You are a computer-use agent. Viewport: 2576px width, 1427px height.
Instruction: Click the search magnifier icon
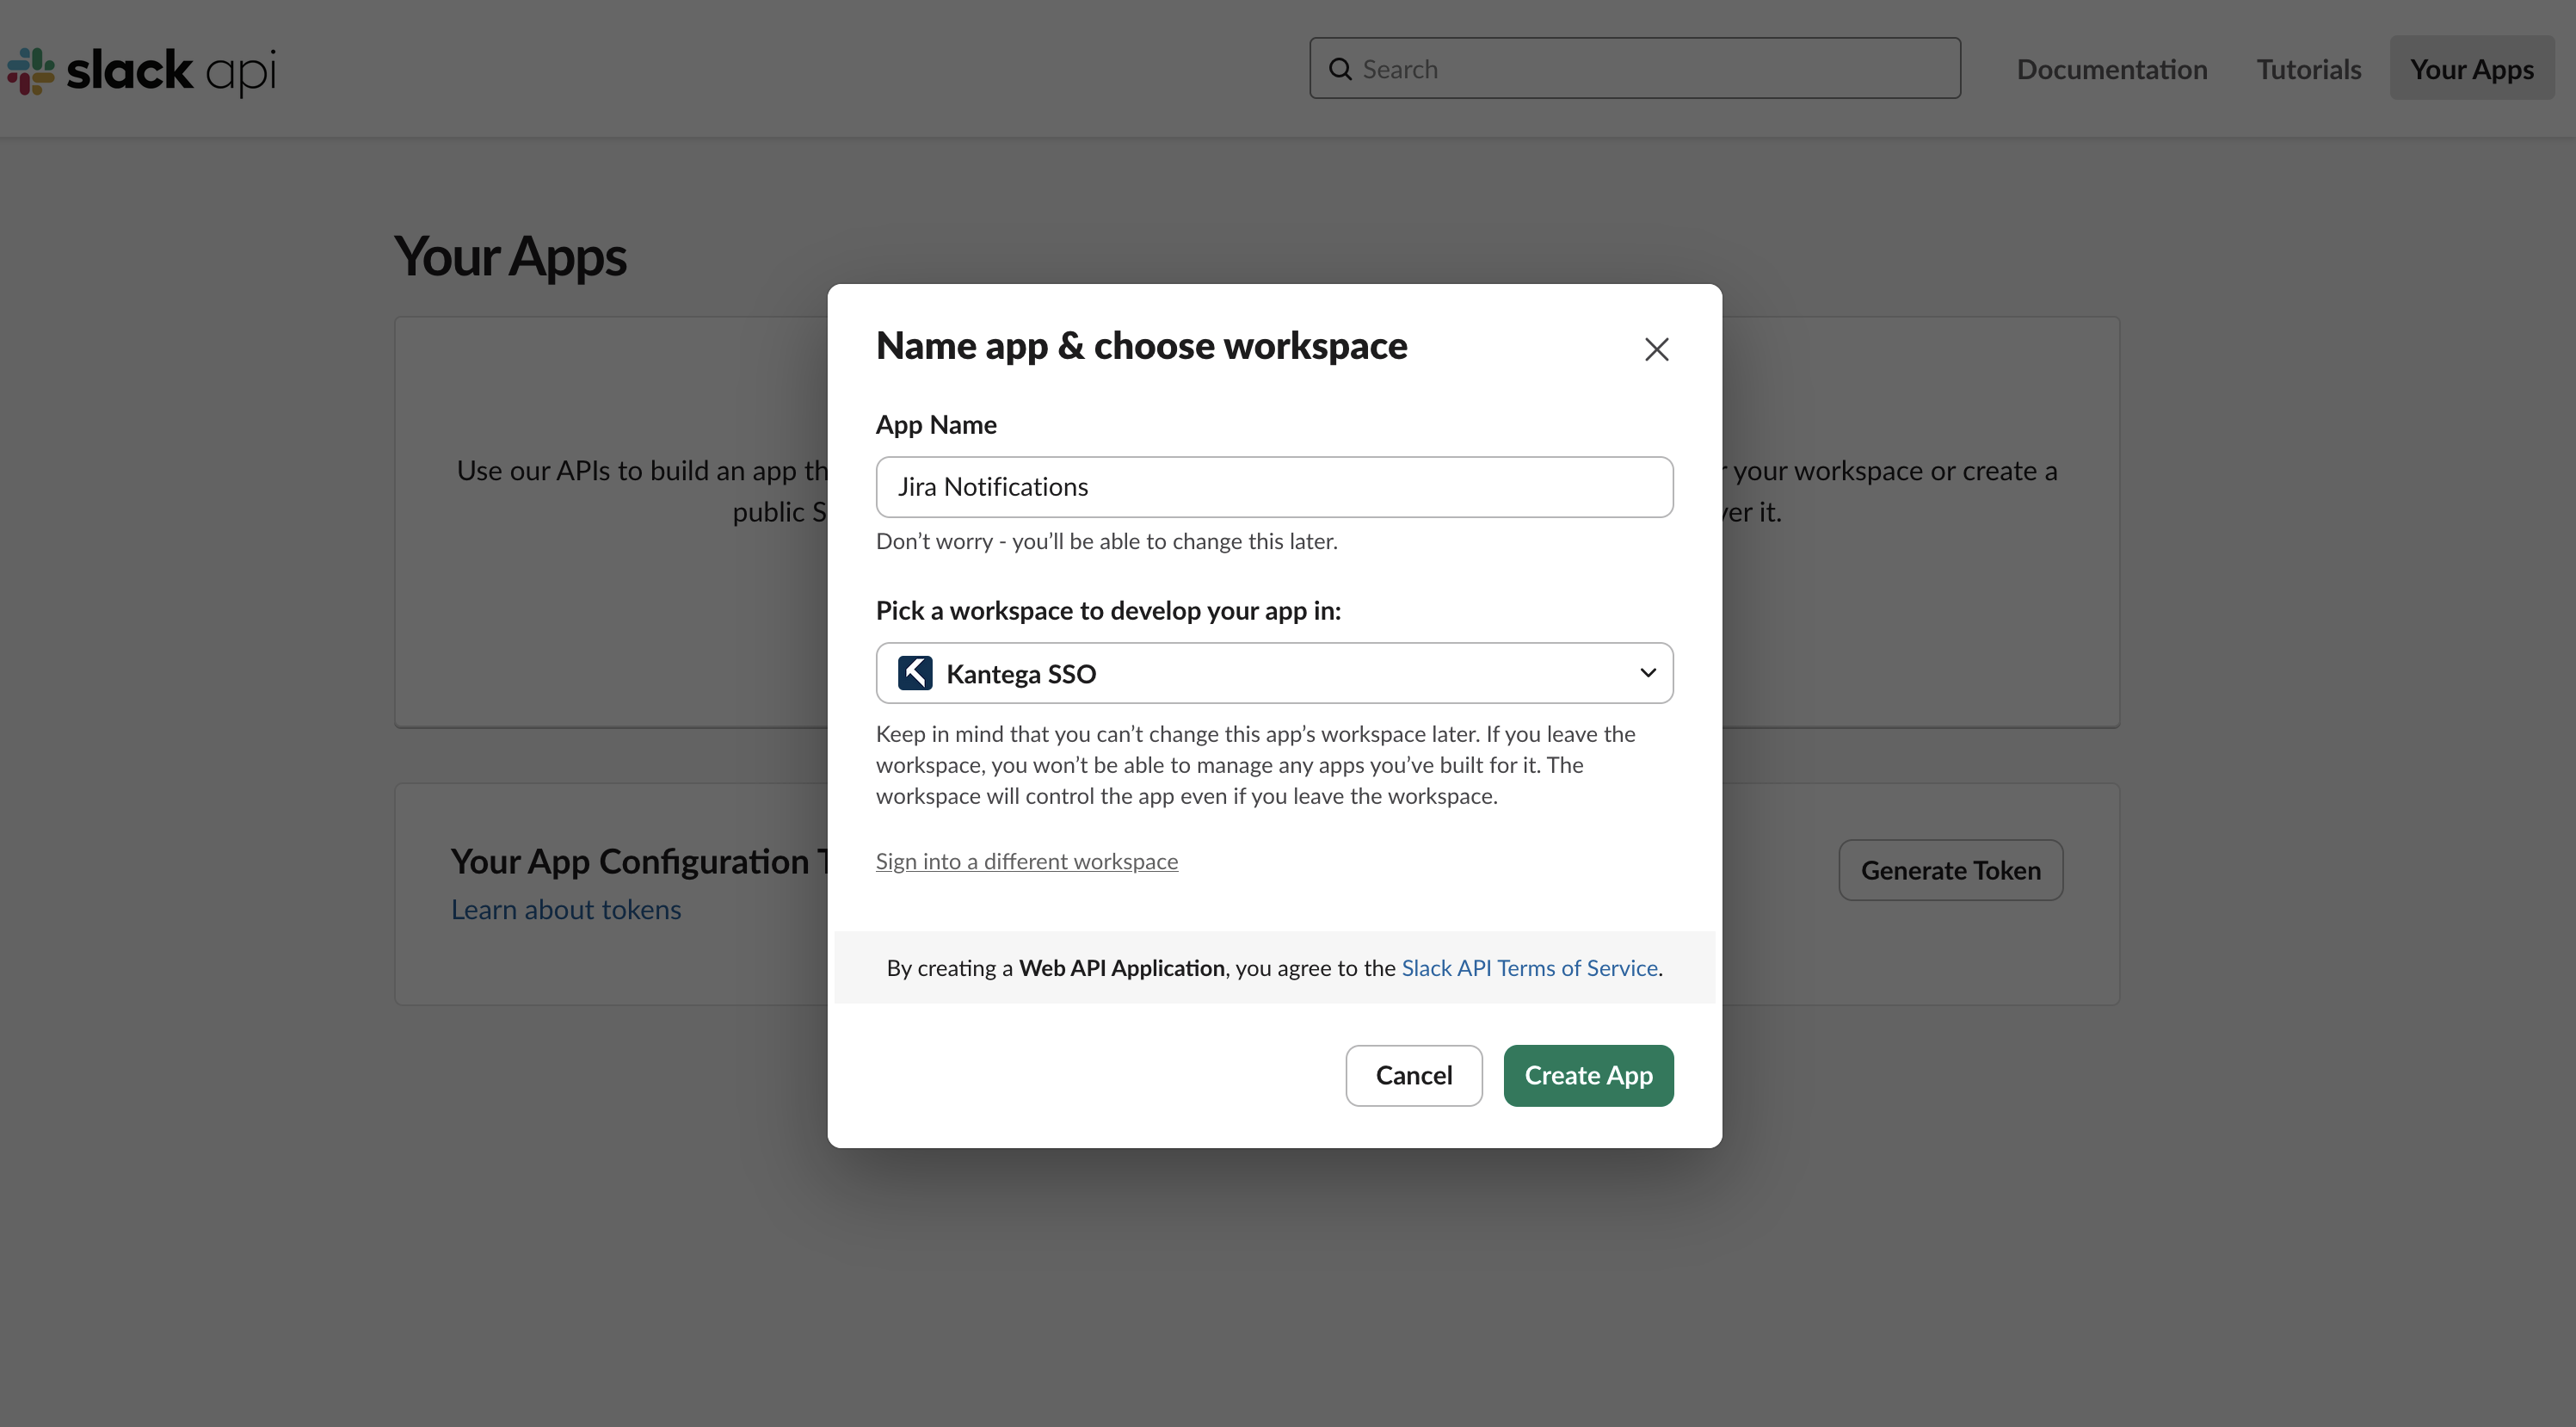[1340, 69]
